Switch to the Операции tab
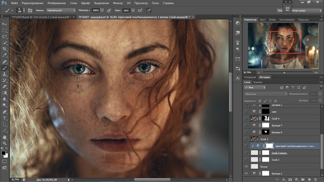This screenshot has width=324, height=182. (x=250, y=77)
